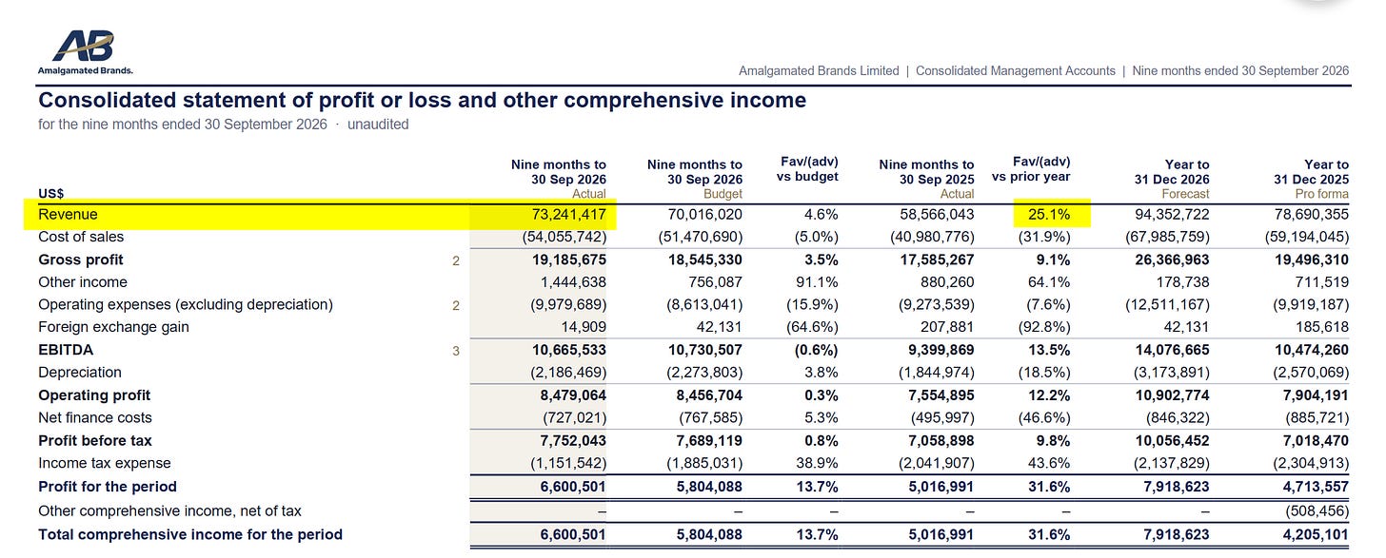Click Other income vs budget variance 91.1%
1386x558 pixels.
coord(818,282)
